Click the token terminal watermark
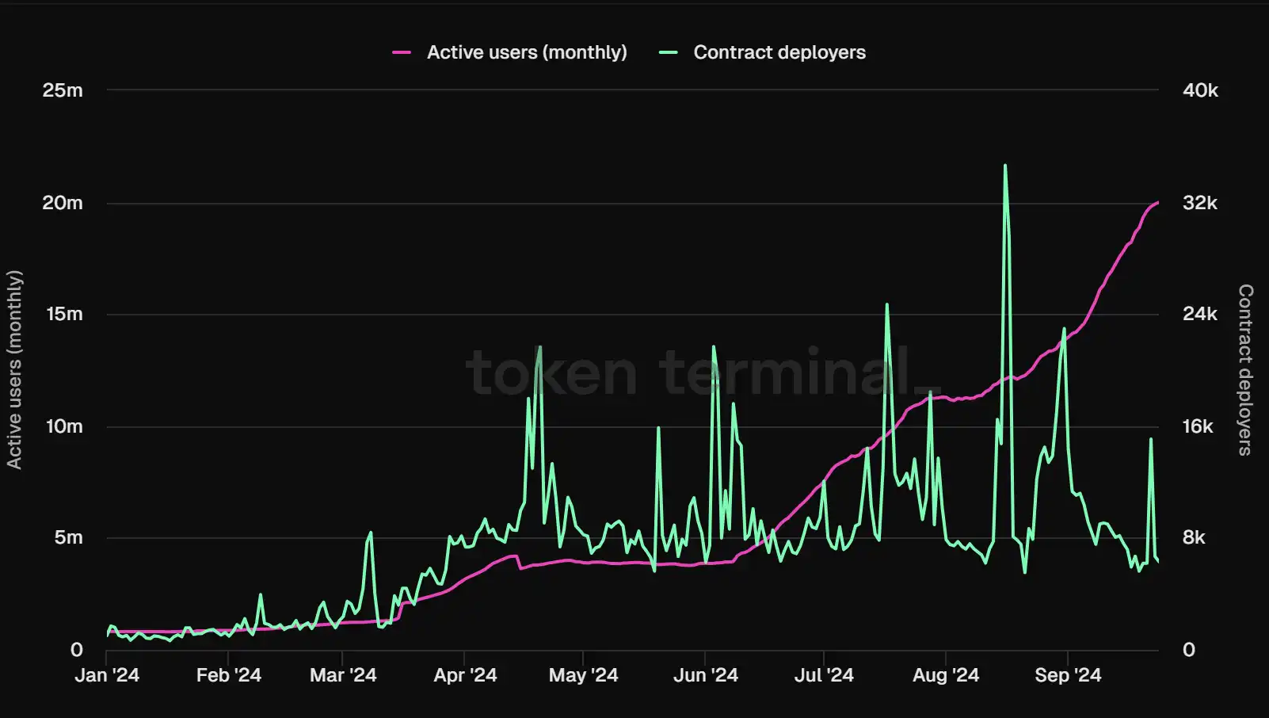Viewport: 1269px width, 718px height. click(x=701, y=372)
